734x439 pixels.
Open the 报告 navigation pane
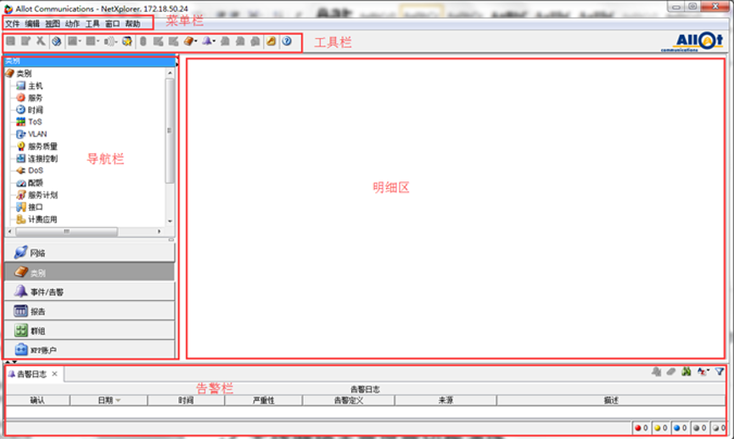[89, 311]
